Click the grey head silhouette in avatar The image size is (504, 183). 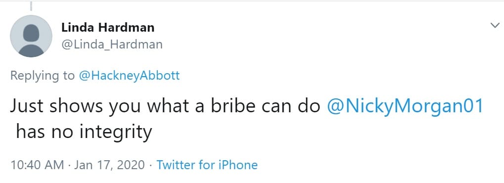coord(31,32)
